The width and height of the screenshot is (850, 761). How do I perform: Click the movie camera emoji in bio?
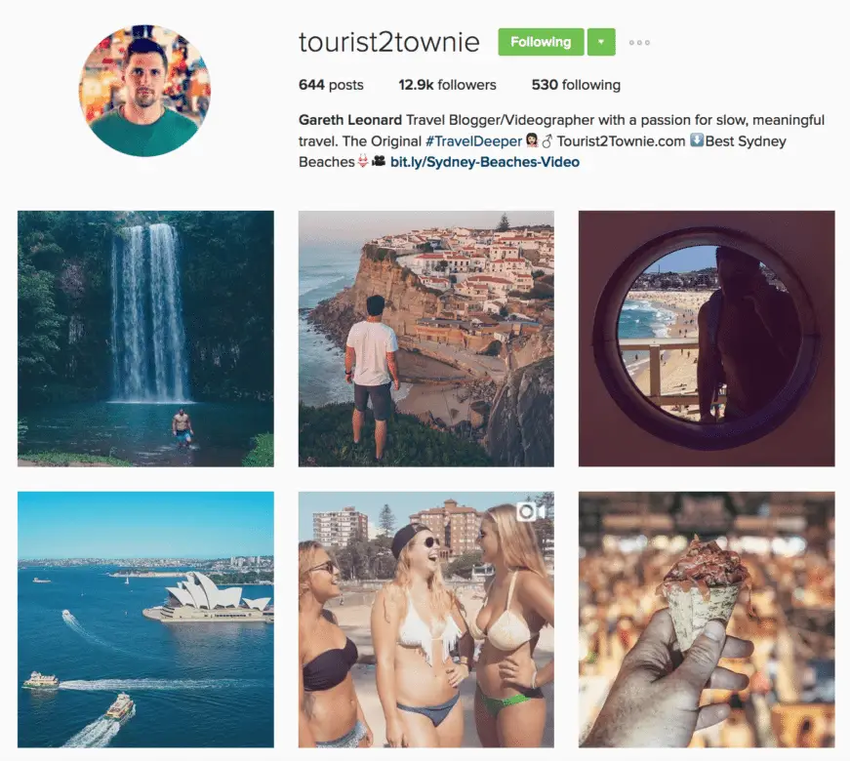(379, 161)
